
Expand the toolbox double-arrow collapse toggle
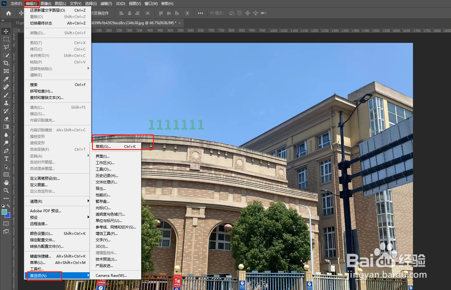coord(3,21)
